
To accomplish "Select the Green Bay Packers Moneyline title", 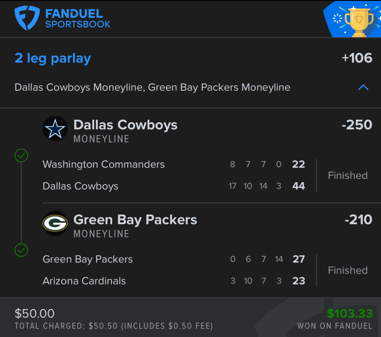I will pos(135,220).
